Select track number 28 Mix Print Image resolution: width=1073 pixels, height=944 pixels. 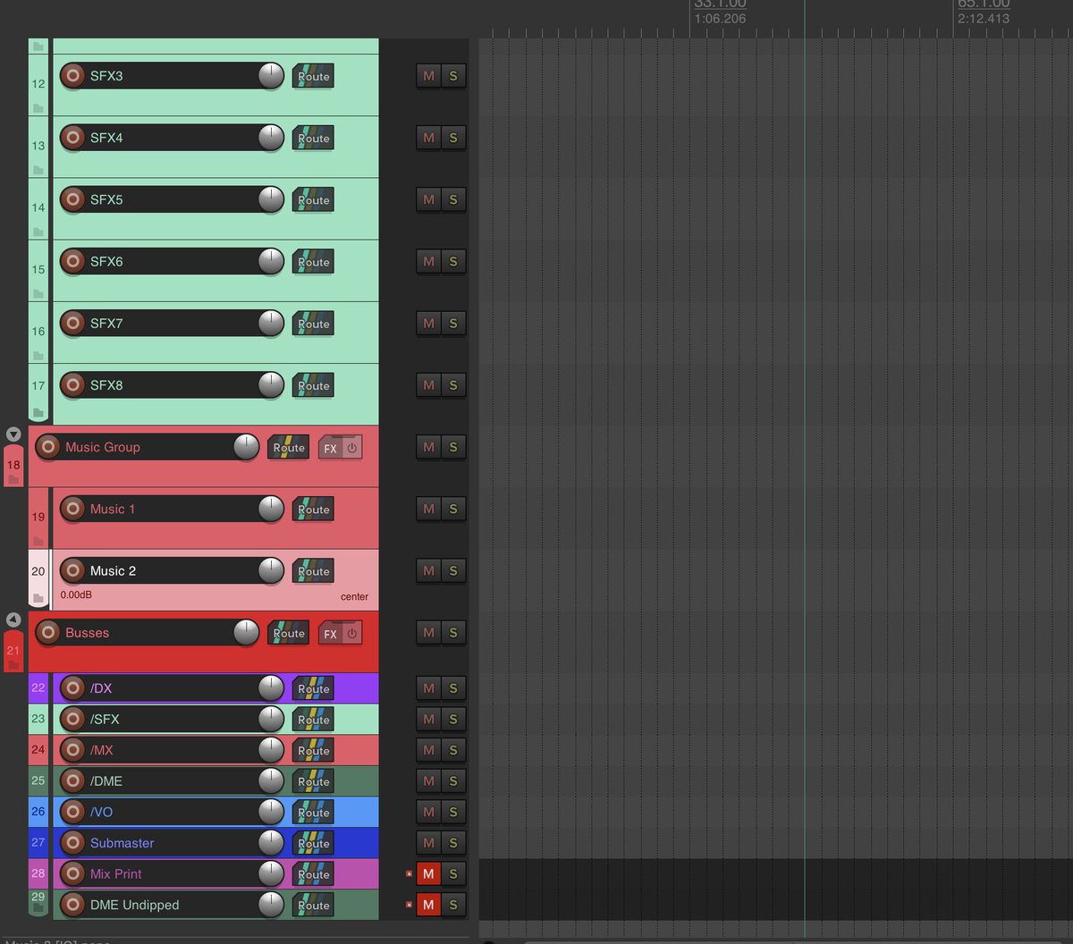coord(38,873)
